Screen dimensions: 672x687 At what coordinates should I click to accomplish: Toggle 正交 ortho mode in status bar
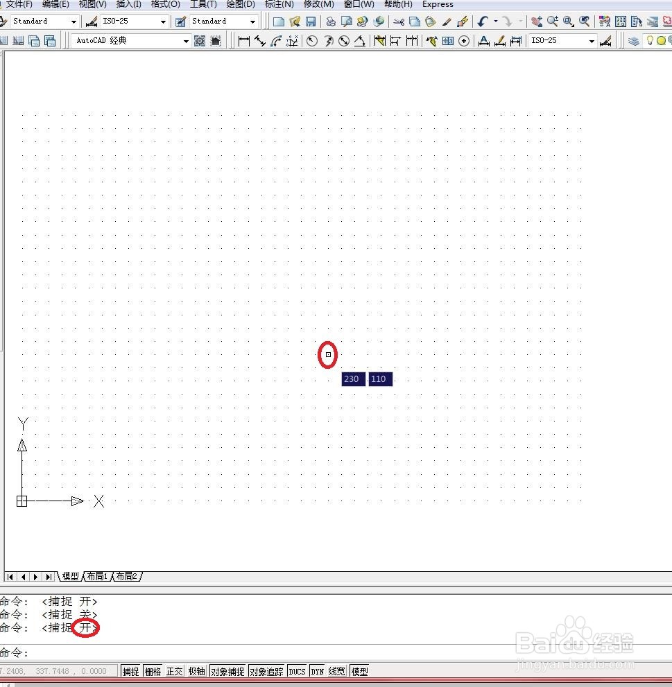(x=175, y=671)
